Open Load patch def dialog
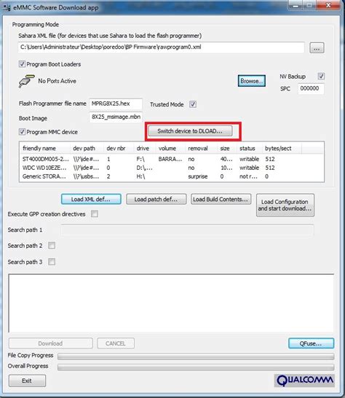Viewport: 345px width, 398px height. [156, 199]
